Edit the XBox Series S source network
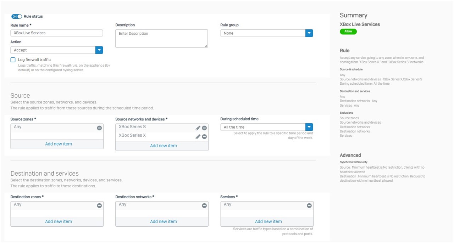The height and width of the screenshot is (243, 454). click(x=198, y=128)
